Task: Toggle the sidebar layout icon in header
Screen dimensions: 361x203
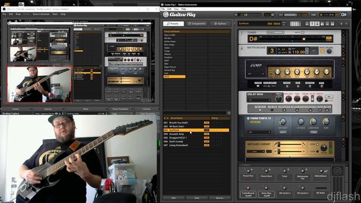Action: (344, 15)
